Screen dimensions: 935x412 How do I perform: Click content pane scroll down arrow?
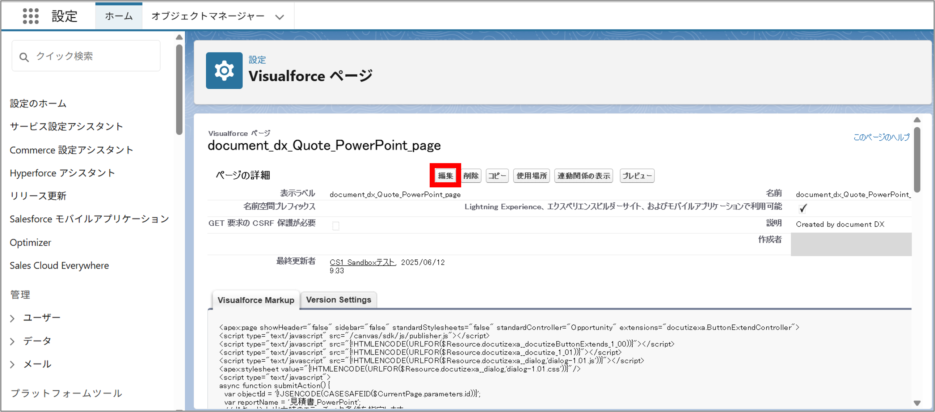click(x=917, y=403)
